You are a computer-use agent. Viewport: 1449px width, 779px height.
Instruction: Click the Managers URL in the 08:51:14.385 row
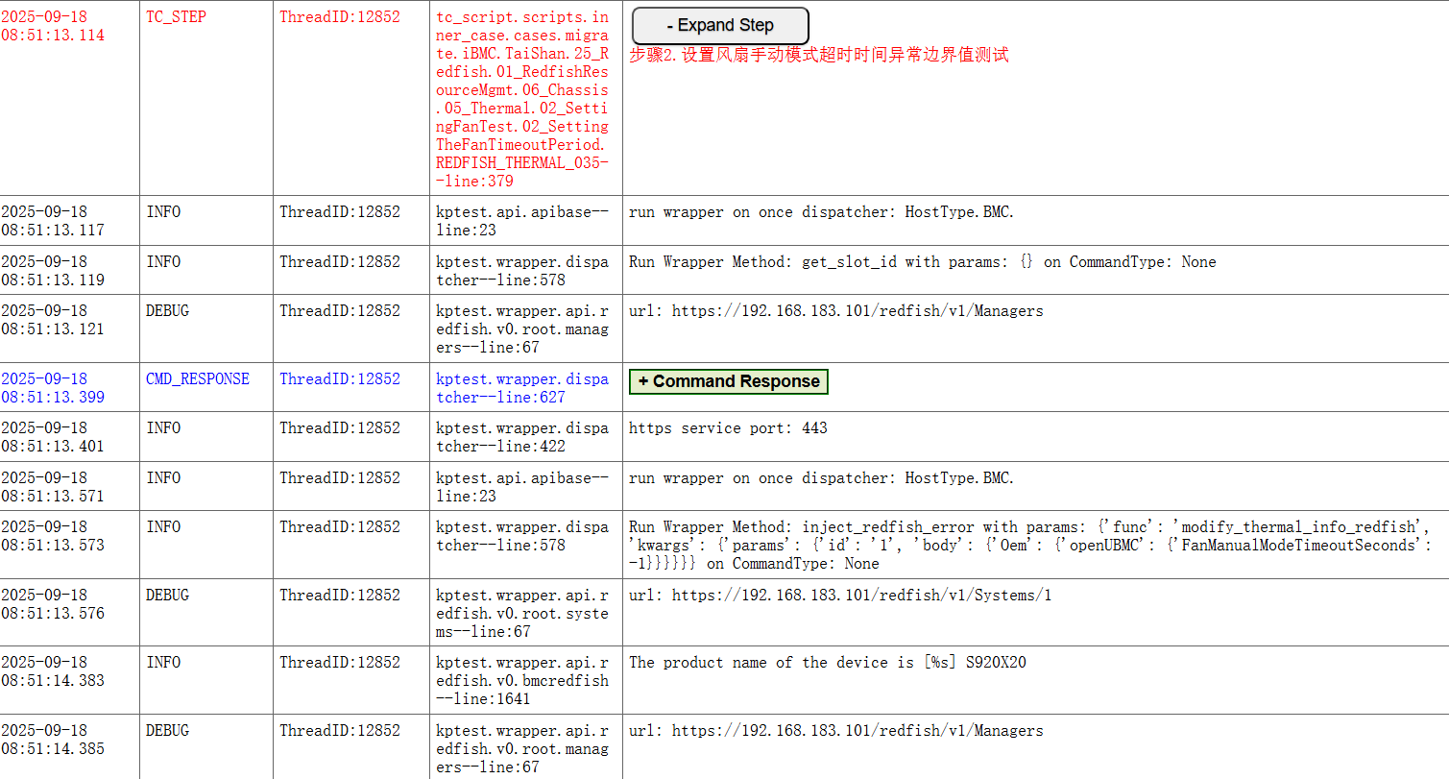tap(835, 730)
